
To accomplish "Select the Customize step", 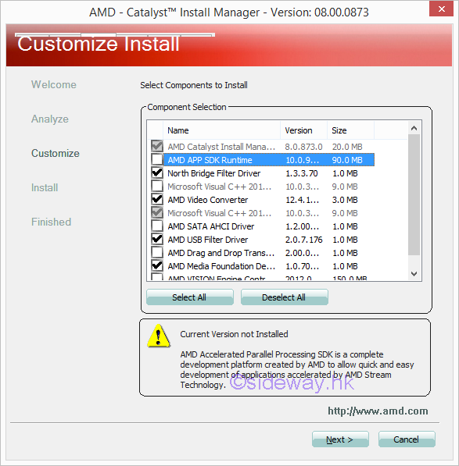I will click(x=56, y=153).
